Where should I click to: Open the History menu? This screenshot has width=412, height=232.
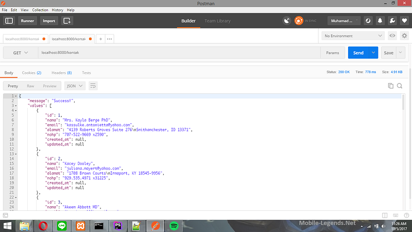57,10
